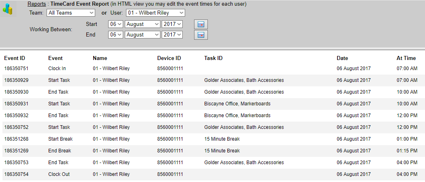Click the Clock Out event cell
The image size is (425, 182).
click(x=59, y=174)
